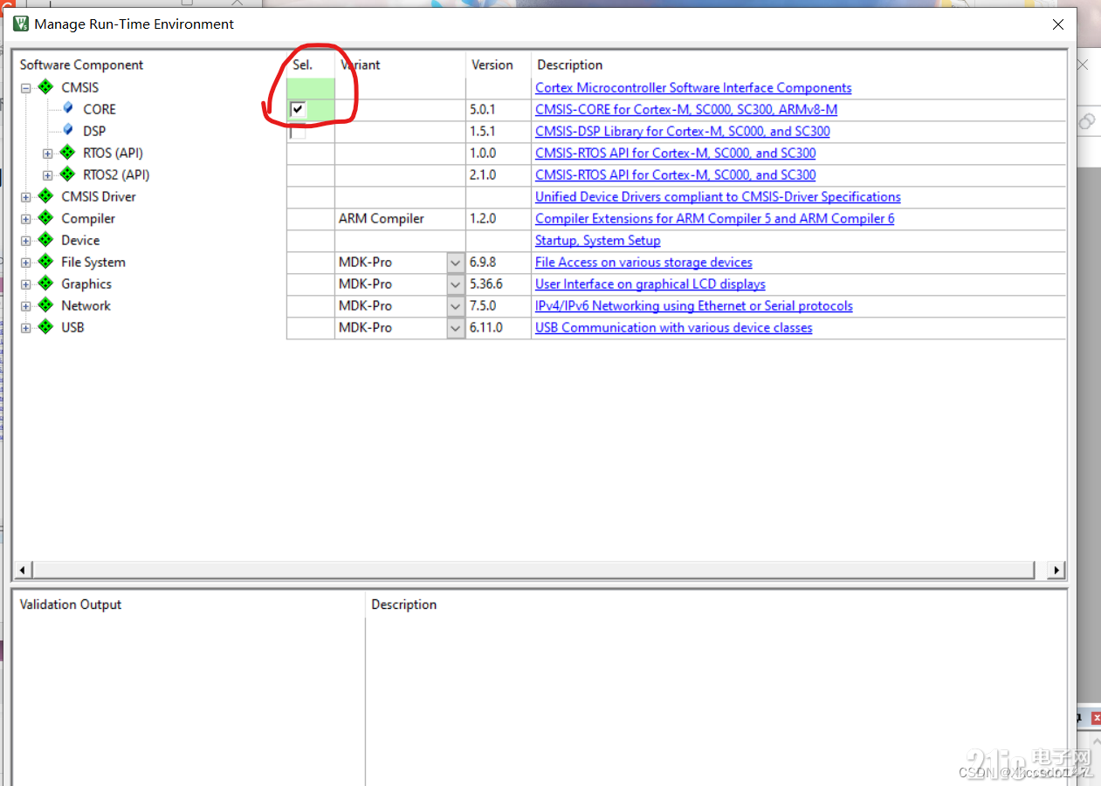
Task: Expand the Device node
Action: [x=25, y=241]
